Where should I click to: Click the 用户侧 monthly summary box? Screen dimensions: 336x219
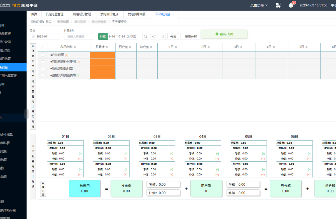tap(206, 189)
